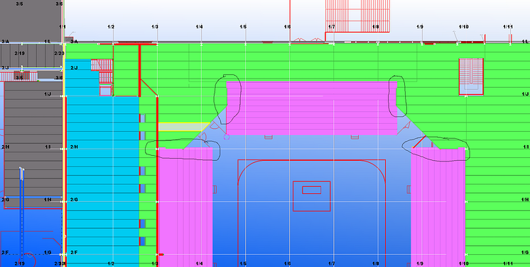Select grid label 1/1 at the top
Image resolution: width=530 pixels, height=267 pixels.
point(63,27)
